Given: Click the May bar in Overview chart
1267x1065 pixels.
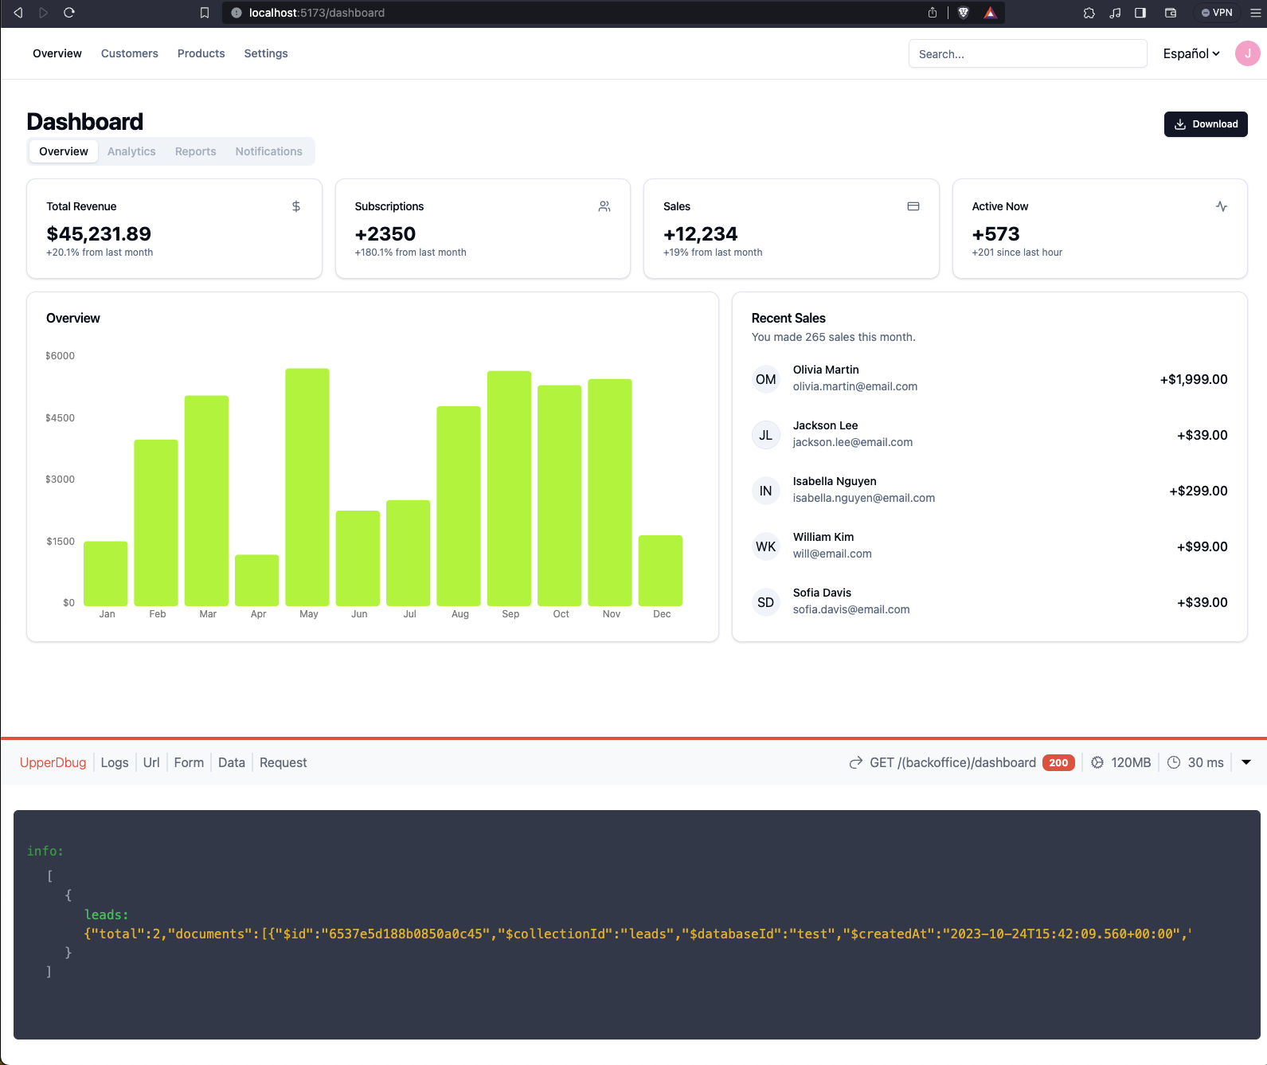Looking at the screenshot, I should 307,487.
